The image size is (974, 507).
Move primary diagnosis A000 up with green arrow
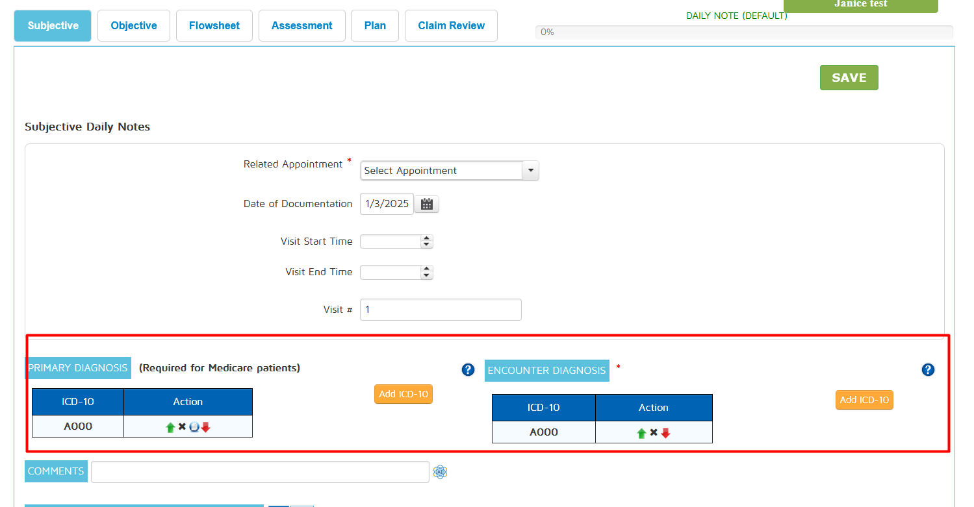[170, 427]
